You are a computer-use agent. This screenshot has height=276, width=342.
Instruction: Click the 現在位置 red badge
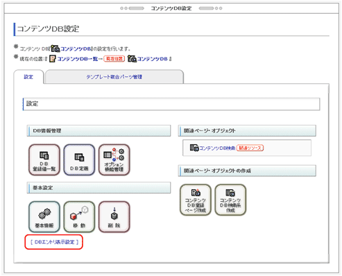tap(114, 59)
